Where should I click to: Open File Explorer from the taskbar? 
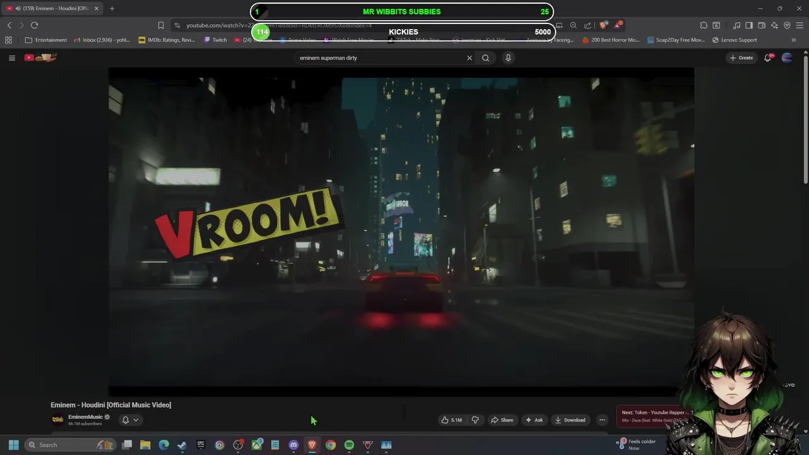point(145,445)
